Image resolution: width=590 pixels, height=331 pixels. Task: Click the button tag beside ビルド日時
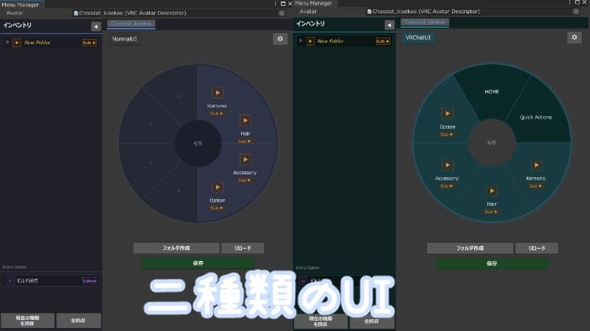point(89,281)
